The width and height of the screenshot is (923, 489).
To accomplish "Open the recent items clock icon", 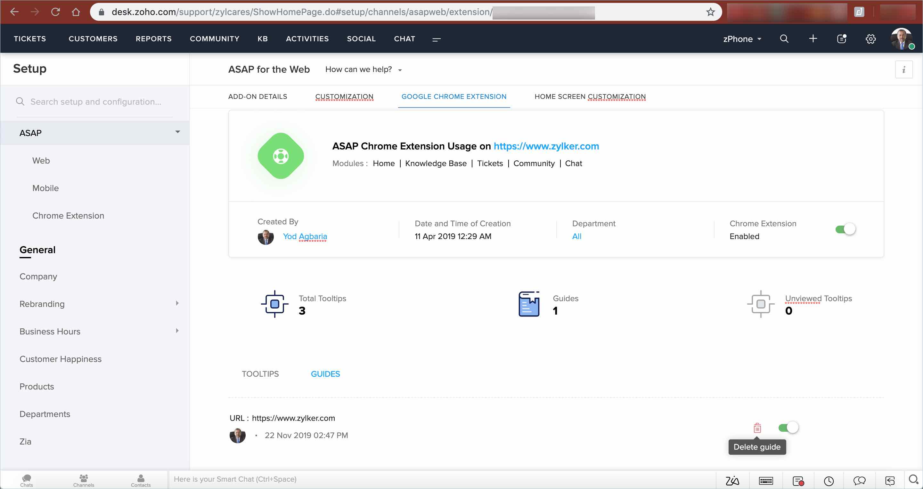I will click(829, 480).
